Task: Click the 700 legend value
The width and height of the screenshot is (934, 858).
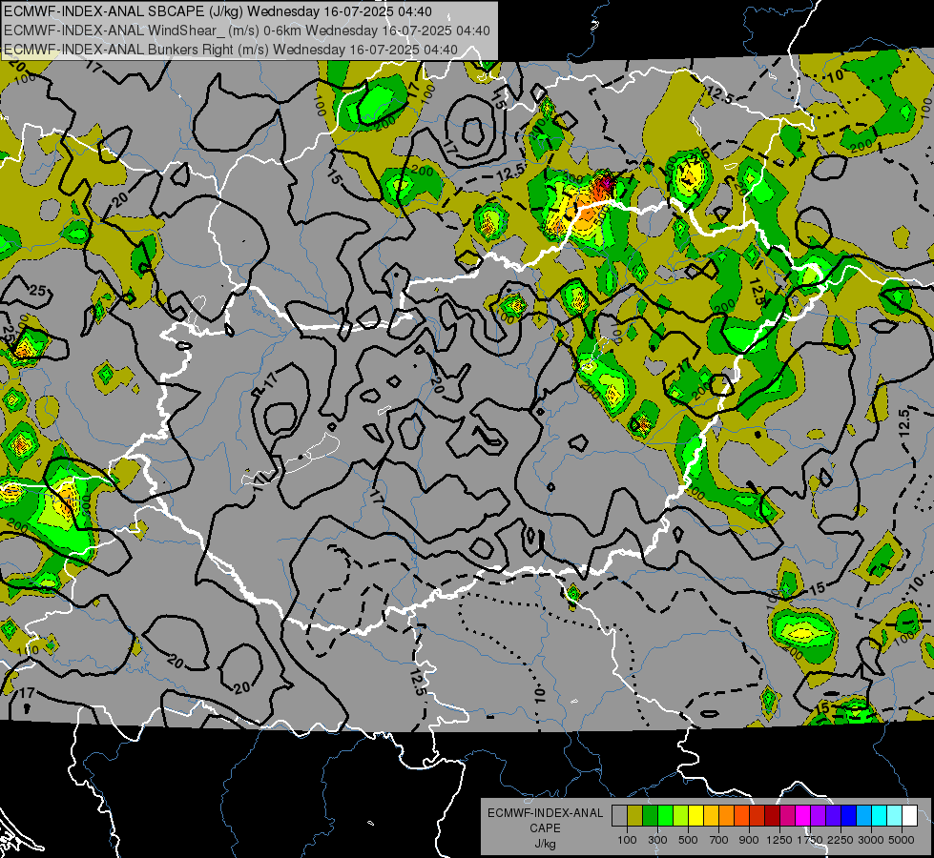Action: (x=719, y=840)
